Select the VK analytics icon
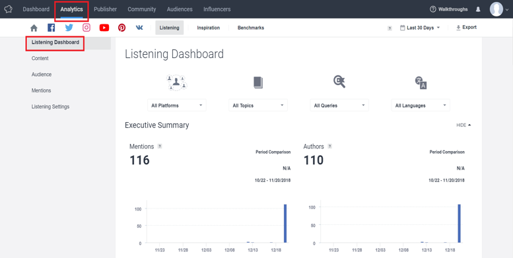The height and width of the screenshot is (258, 513). (x=139, y=28)
